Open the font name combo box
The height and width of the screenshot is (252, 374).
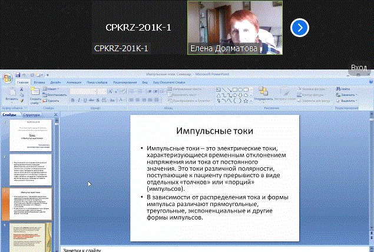click(83, 91)
